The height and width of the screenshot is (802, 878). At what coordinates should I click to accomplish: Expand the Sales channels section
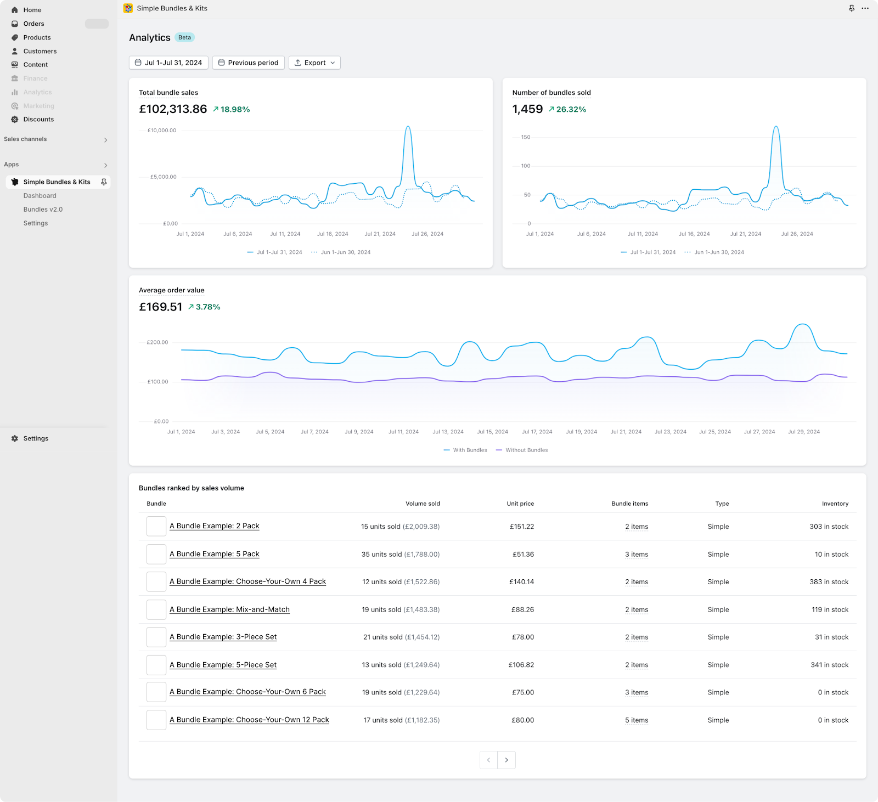tap(105, 140)
